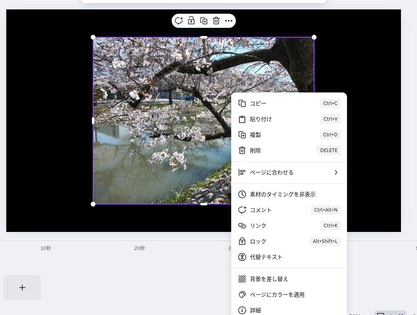Click the lock icon in floating toolbar
The image size is (417, 315).
pos(191,21)
